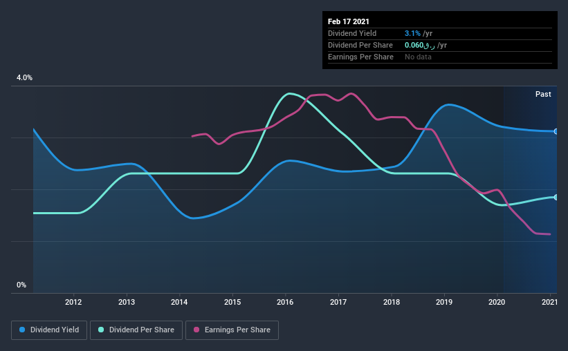568x351 pixels.
Task: Click the pink Earnings Per Share legend dot
Action: 196,330
